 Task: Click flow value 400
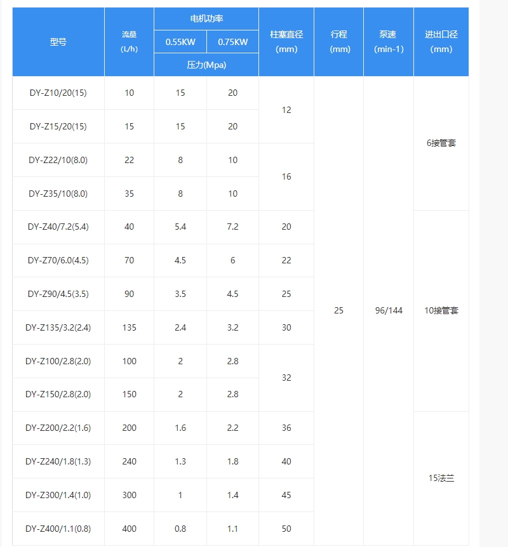129,529
